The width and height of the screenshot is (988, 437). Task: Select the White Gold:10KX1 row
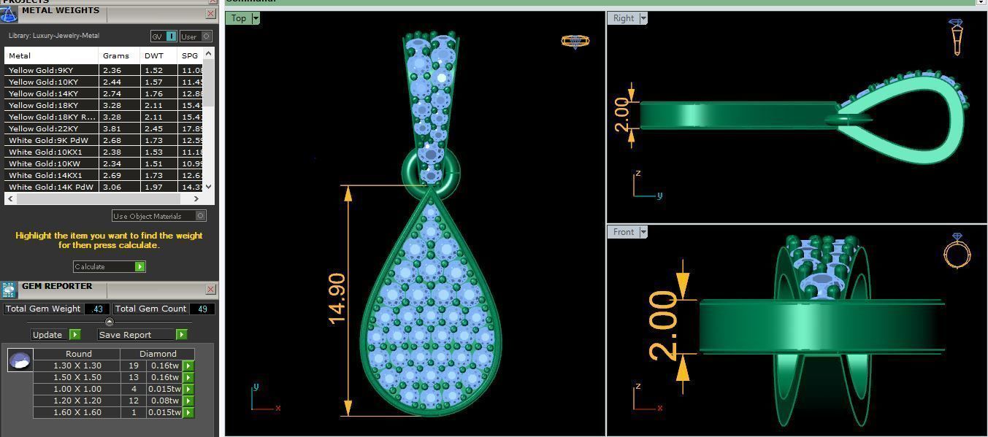click(104, 152)
